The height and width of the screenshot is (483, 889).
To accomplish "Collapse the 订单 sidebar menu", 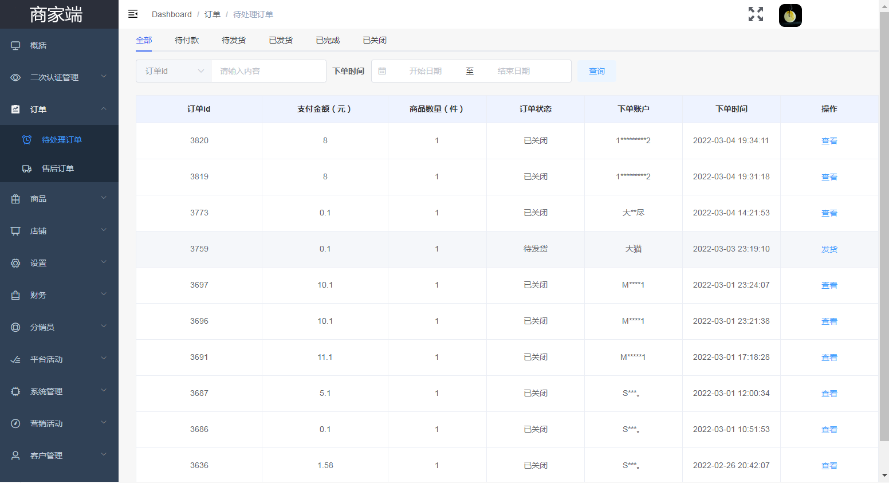I will pos(59,109).
